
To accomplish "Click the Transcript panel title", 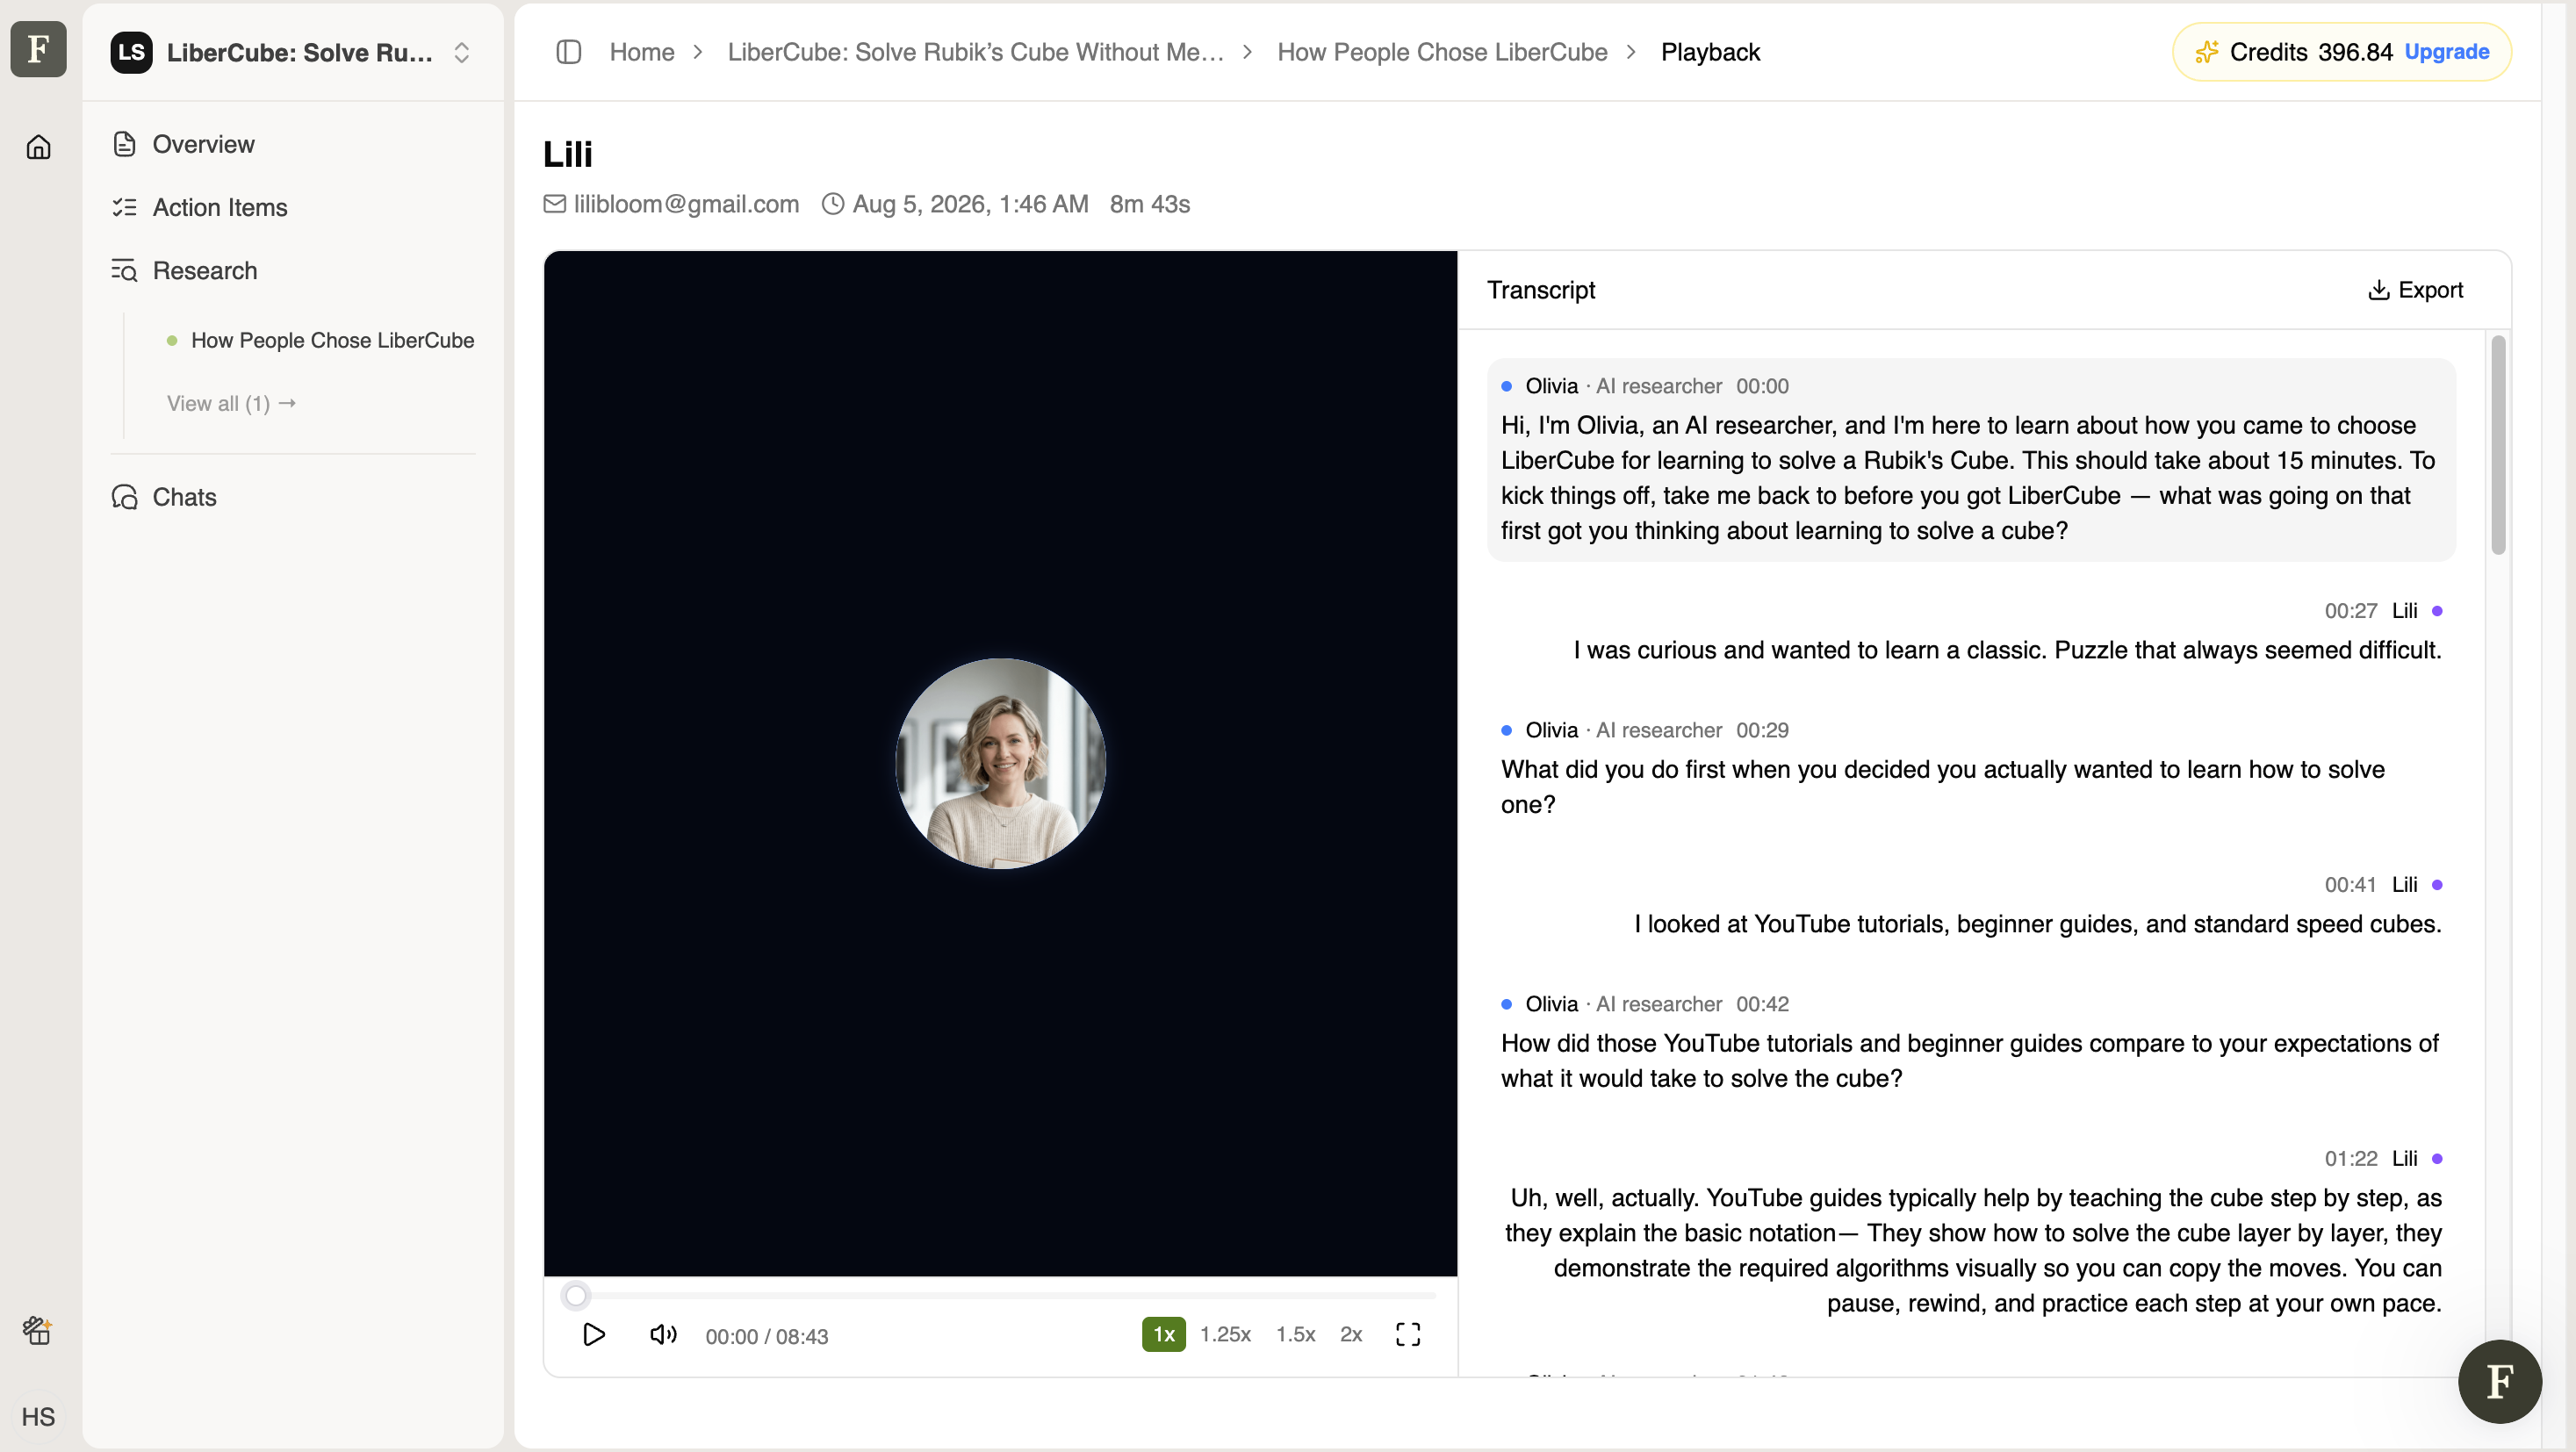I will tap(1541, 290).
